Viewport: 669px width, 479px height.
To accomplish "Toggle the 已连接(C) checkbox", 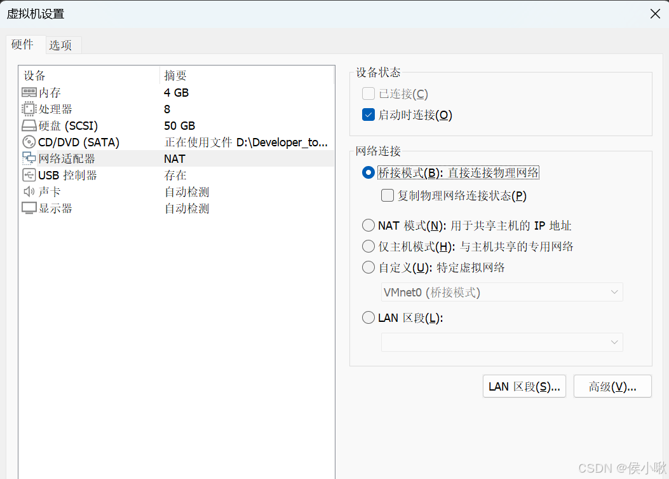I will tap(368, 94).
